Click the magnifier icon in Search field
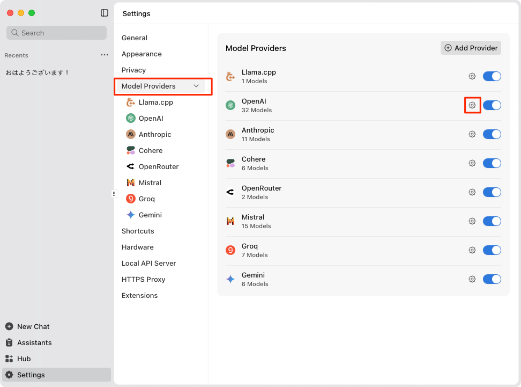The height and width of the screenshot is (387, 521). 14,33
